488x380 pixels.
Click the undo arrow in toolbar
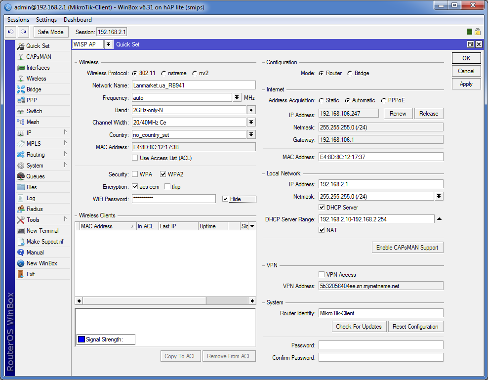[10, 32]
